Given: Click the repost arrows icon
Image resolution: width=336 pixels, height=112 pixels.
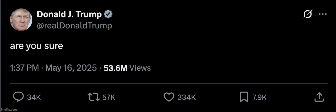Looking at the screenshot, I should click(x=94, y=97).
